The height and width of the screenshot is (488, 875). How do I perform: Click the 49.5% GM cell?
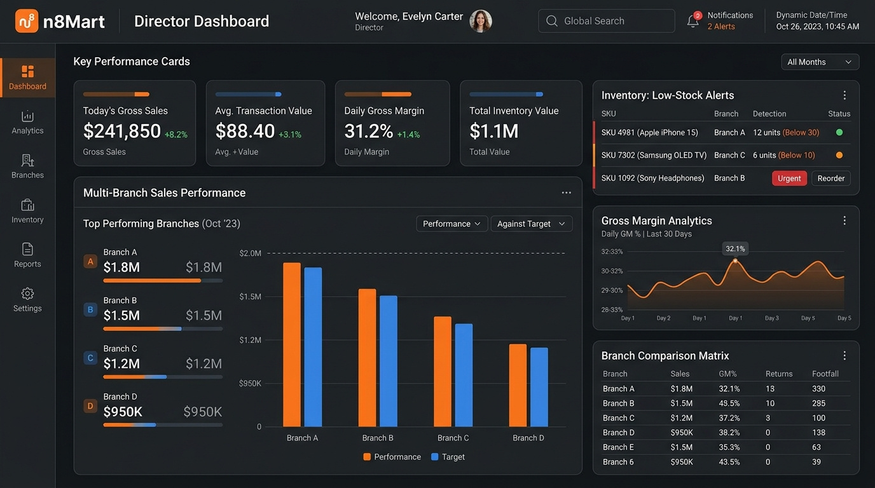coord(729,403)
